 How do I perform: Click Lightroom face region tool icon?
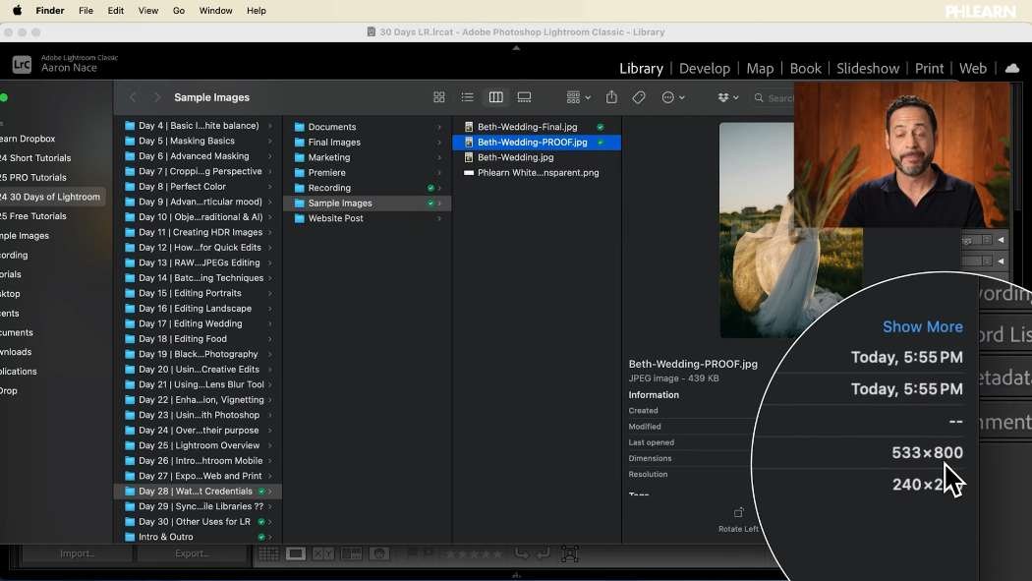coord(570,554)
